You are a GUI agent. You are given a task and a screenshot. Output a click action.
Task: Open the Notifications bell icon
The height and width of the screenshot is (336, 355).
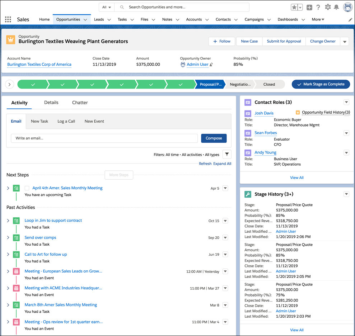(336, 7)
